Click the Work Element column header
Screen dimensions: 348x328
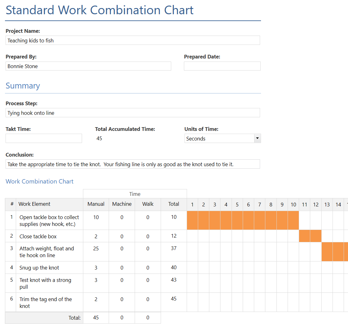coord(34,204)
